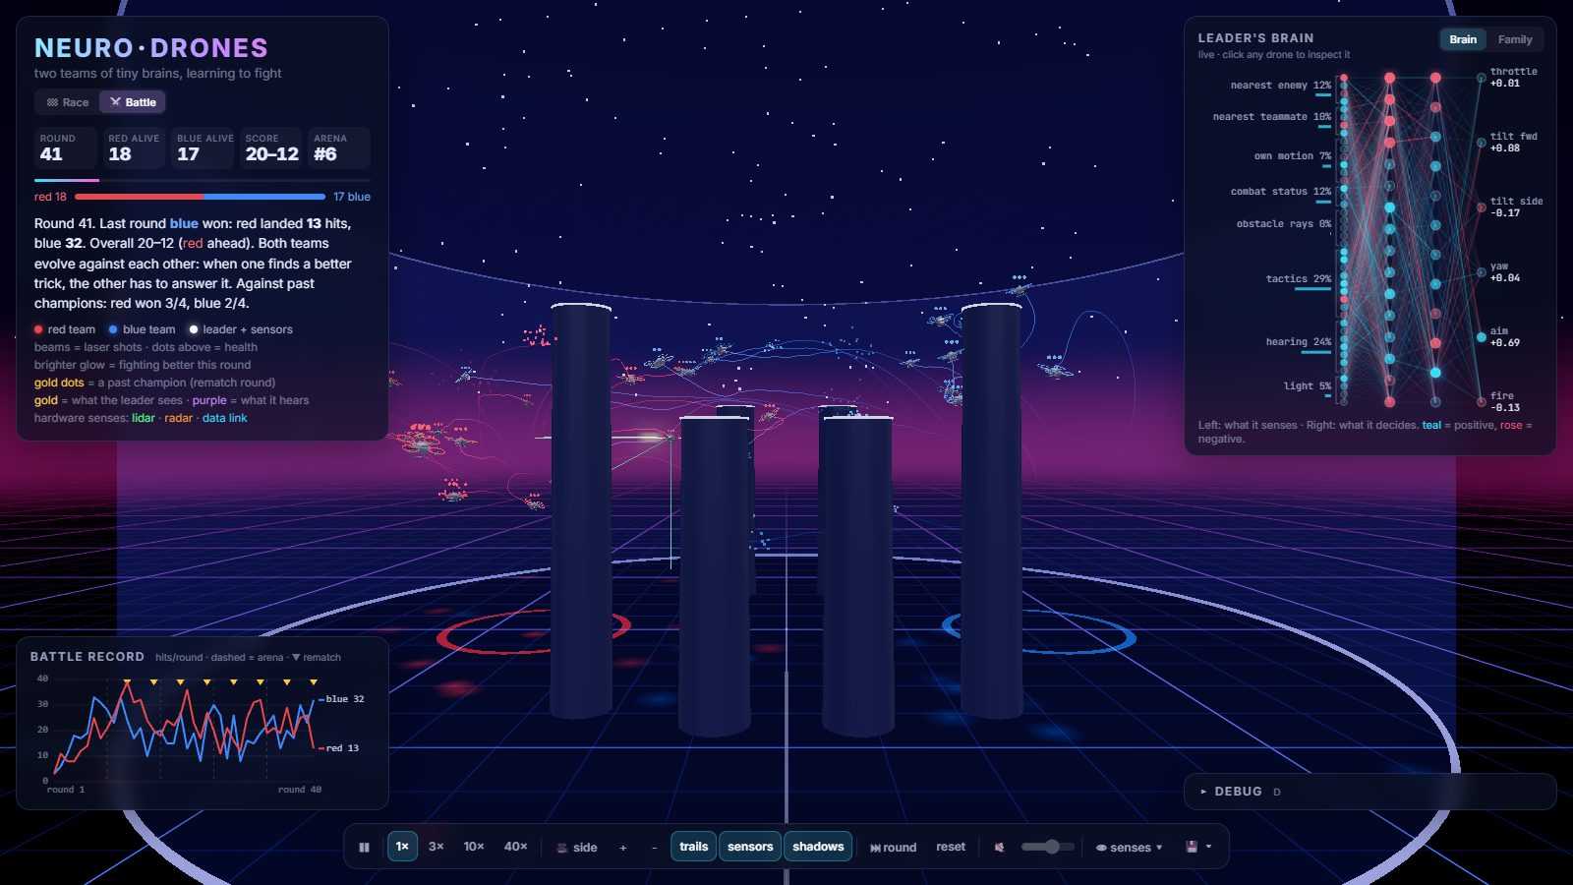Zoom out with the minus button
Image resolution: width=1573 pixels, height=885 pixels.
(654, 847)
